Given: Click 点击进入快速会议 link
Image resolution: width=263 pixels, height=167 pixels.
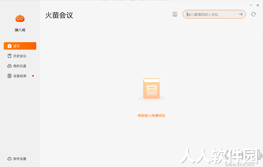Looking at the screenshot, I should point(151,115).
